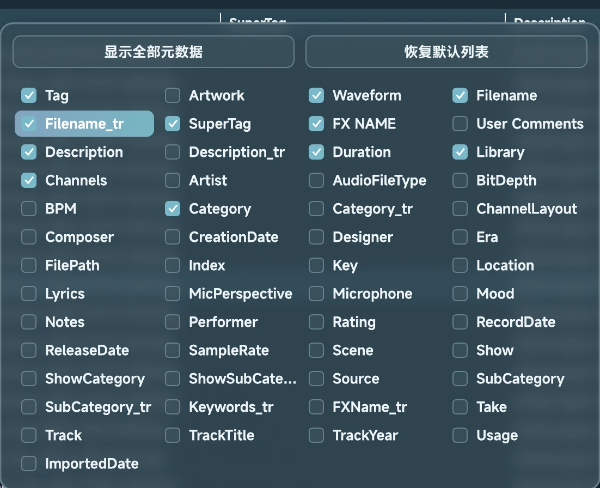Enable the Key column checkbox
Screen dimensions: 600x488
[x=316, y=265]
